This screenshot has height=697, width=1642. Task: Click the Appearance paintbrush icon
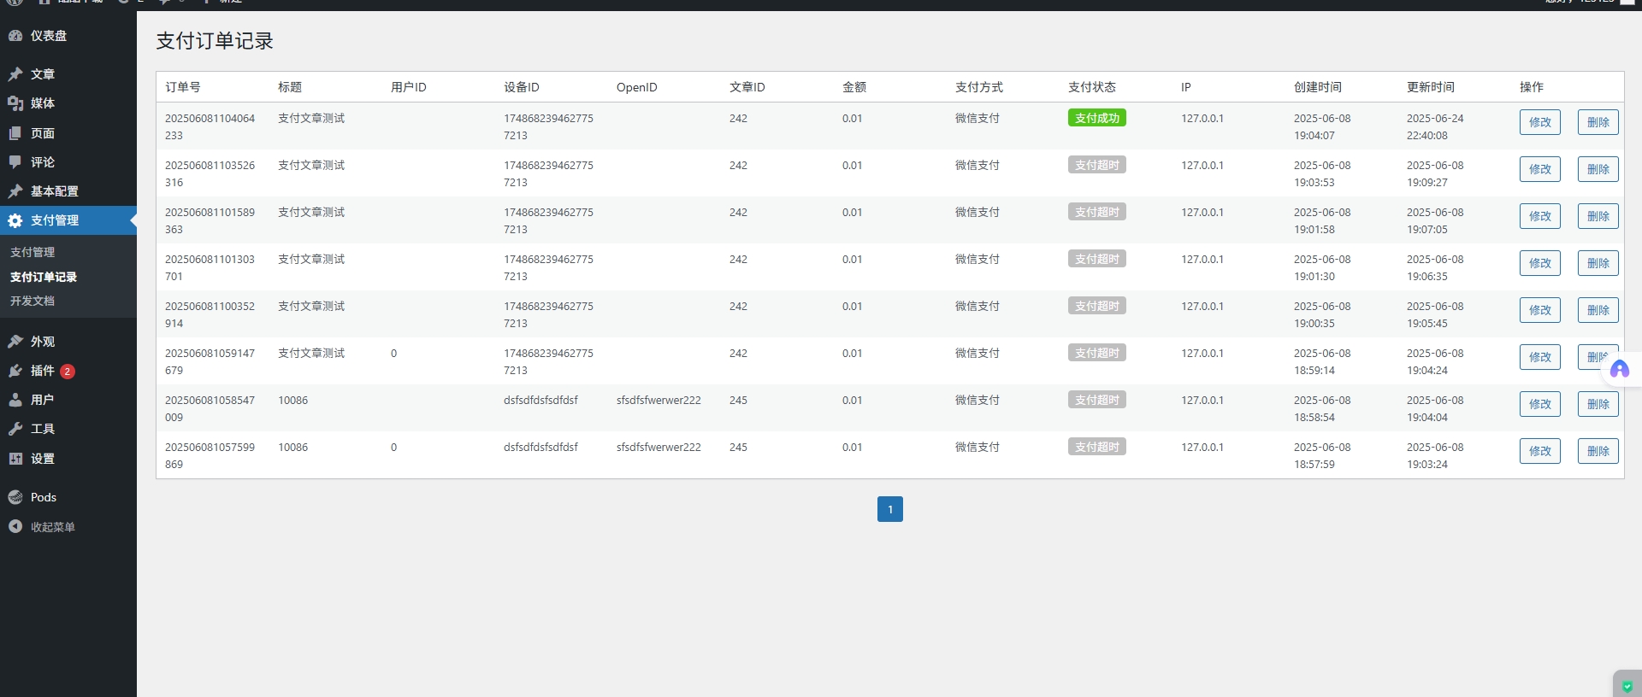coord(15,342)
